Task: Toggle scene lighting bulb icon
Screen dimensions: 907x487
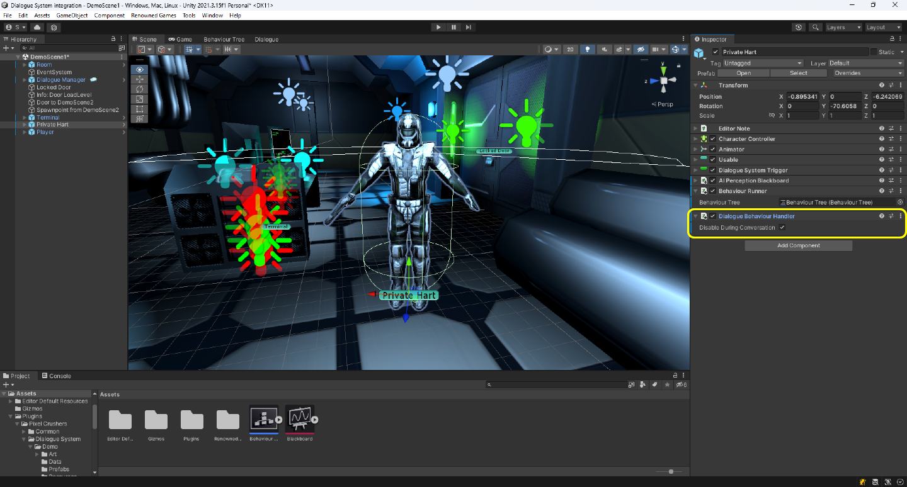Action: (587, 50)
